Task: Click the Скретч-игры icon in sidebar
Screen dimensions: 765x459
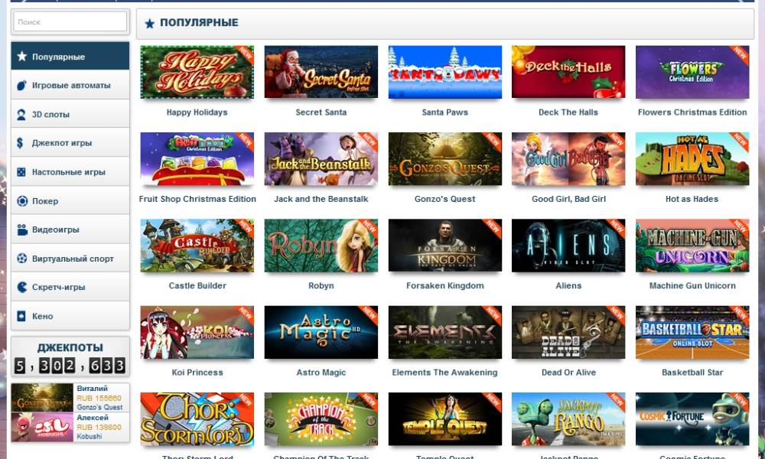Action: [22, 287]
